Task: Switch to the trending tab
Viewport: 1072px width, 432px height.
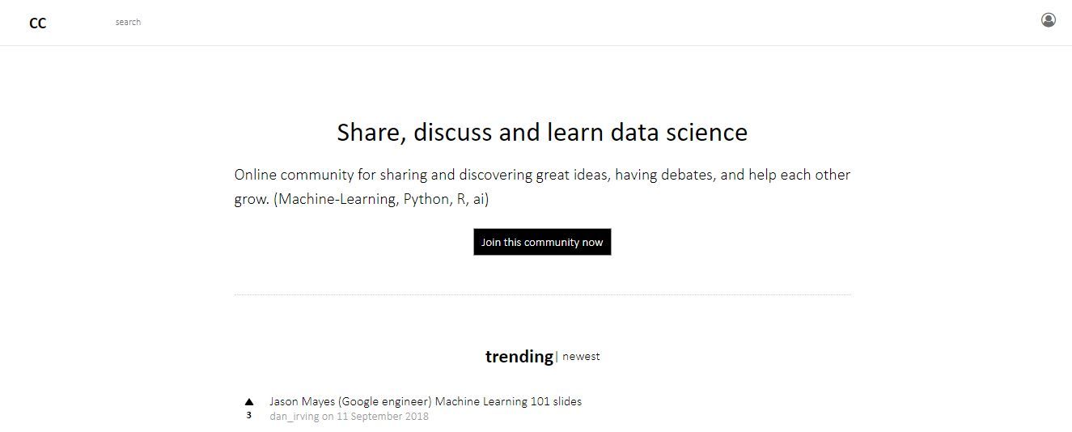Action: 519,357
